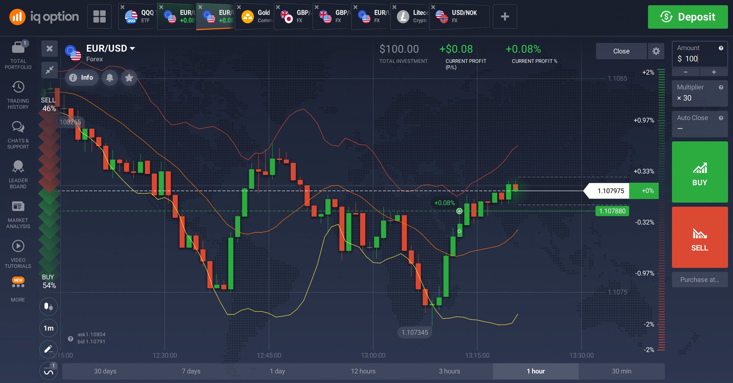Open Market Analysis newspaper icon
This screenshot has height=383, width=733.
18,206
